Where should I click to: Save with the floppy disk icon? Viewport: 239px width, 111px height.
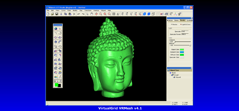(57, 14)
